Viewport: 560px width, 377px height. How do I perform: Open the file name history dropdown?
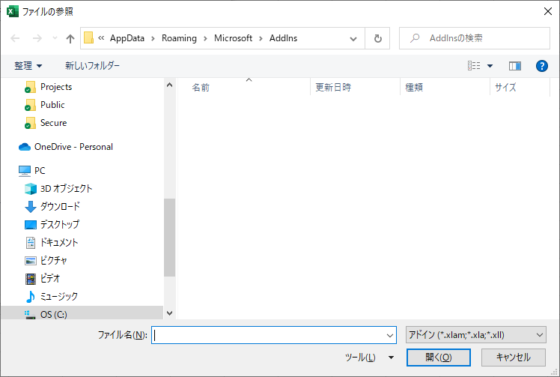pos(389,336)
